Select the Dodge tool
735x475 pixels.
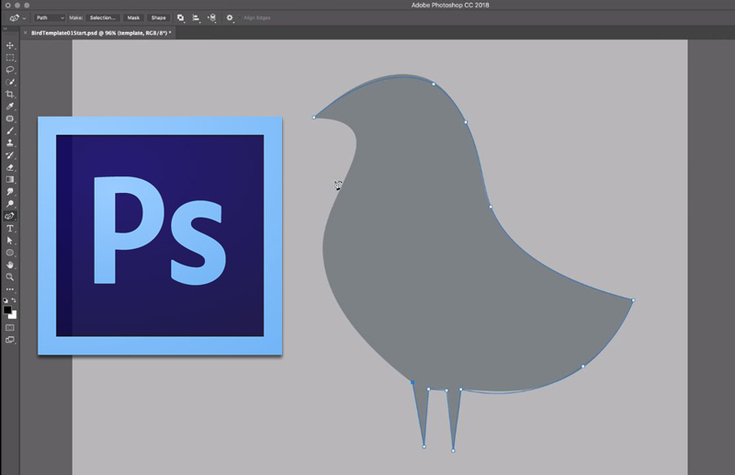10,204
